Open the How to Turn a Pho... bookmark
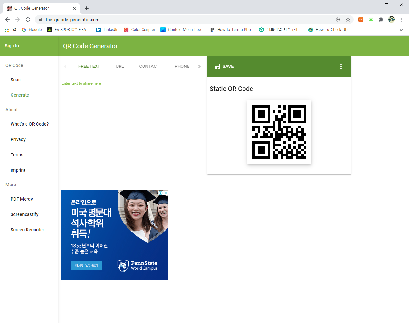 (x=232, y=29)
